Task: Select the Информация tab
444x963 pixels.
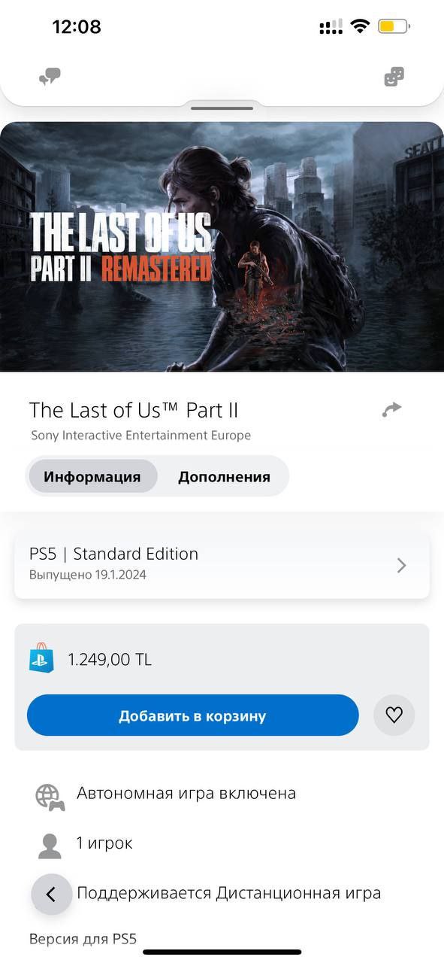Action: click(92, 476)
